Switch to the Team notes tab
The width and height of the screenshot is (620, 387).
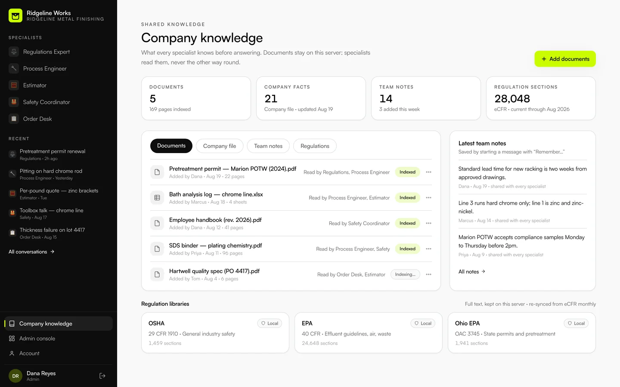[x=268, y=146]
